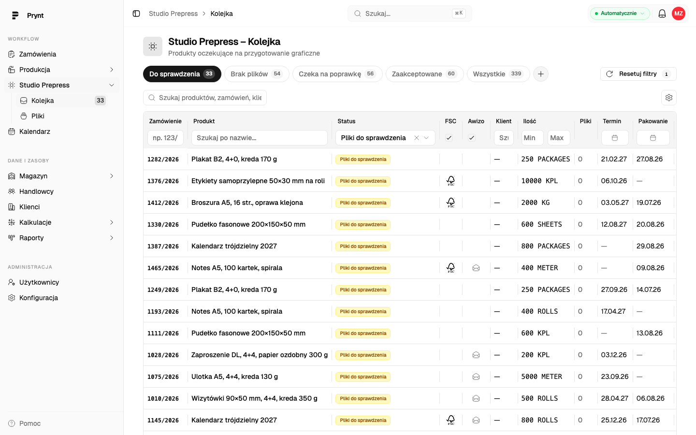Click FSC icon in row 1376/2026
696x435 pixels.
point(450,181)
